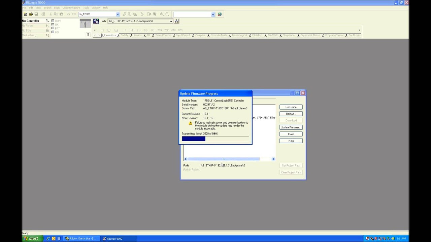Click the horizontal scrollbar thumb in the dialog
Viewport: 431px width, 242px height.
(x=224, y=159)
